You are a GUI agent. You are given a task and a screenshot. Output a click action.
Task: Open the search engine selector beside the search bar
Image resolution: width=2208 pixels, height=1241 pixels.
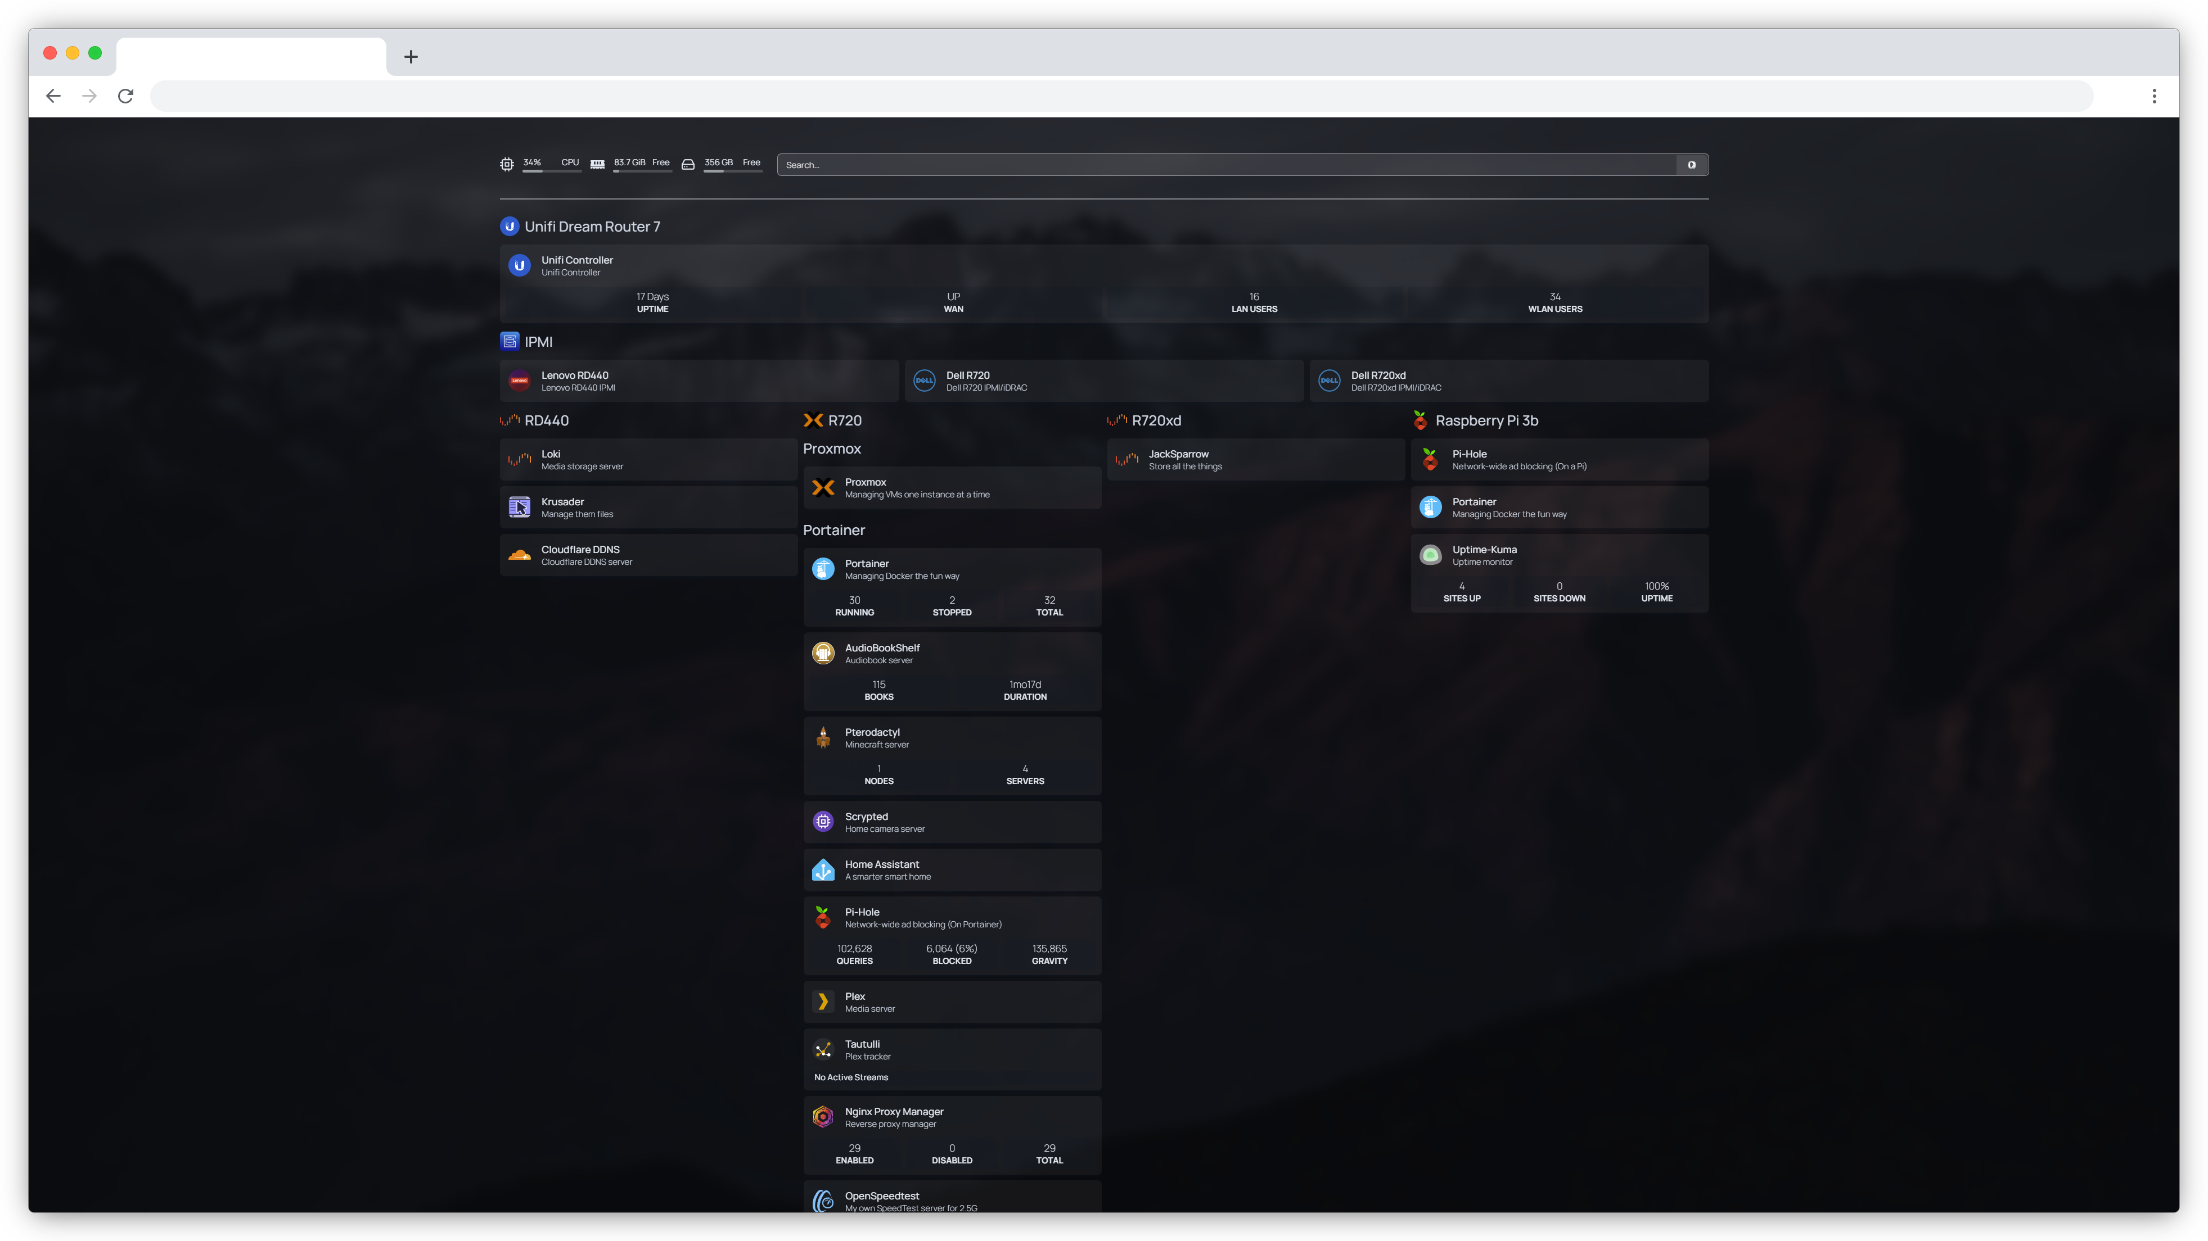tap(1693, 165)
